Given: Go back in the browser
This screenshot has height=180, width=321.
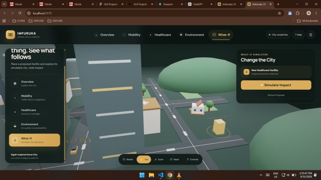Looking at the screenshot, I should (x=5, y=13).
